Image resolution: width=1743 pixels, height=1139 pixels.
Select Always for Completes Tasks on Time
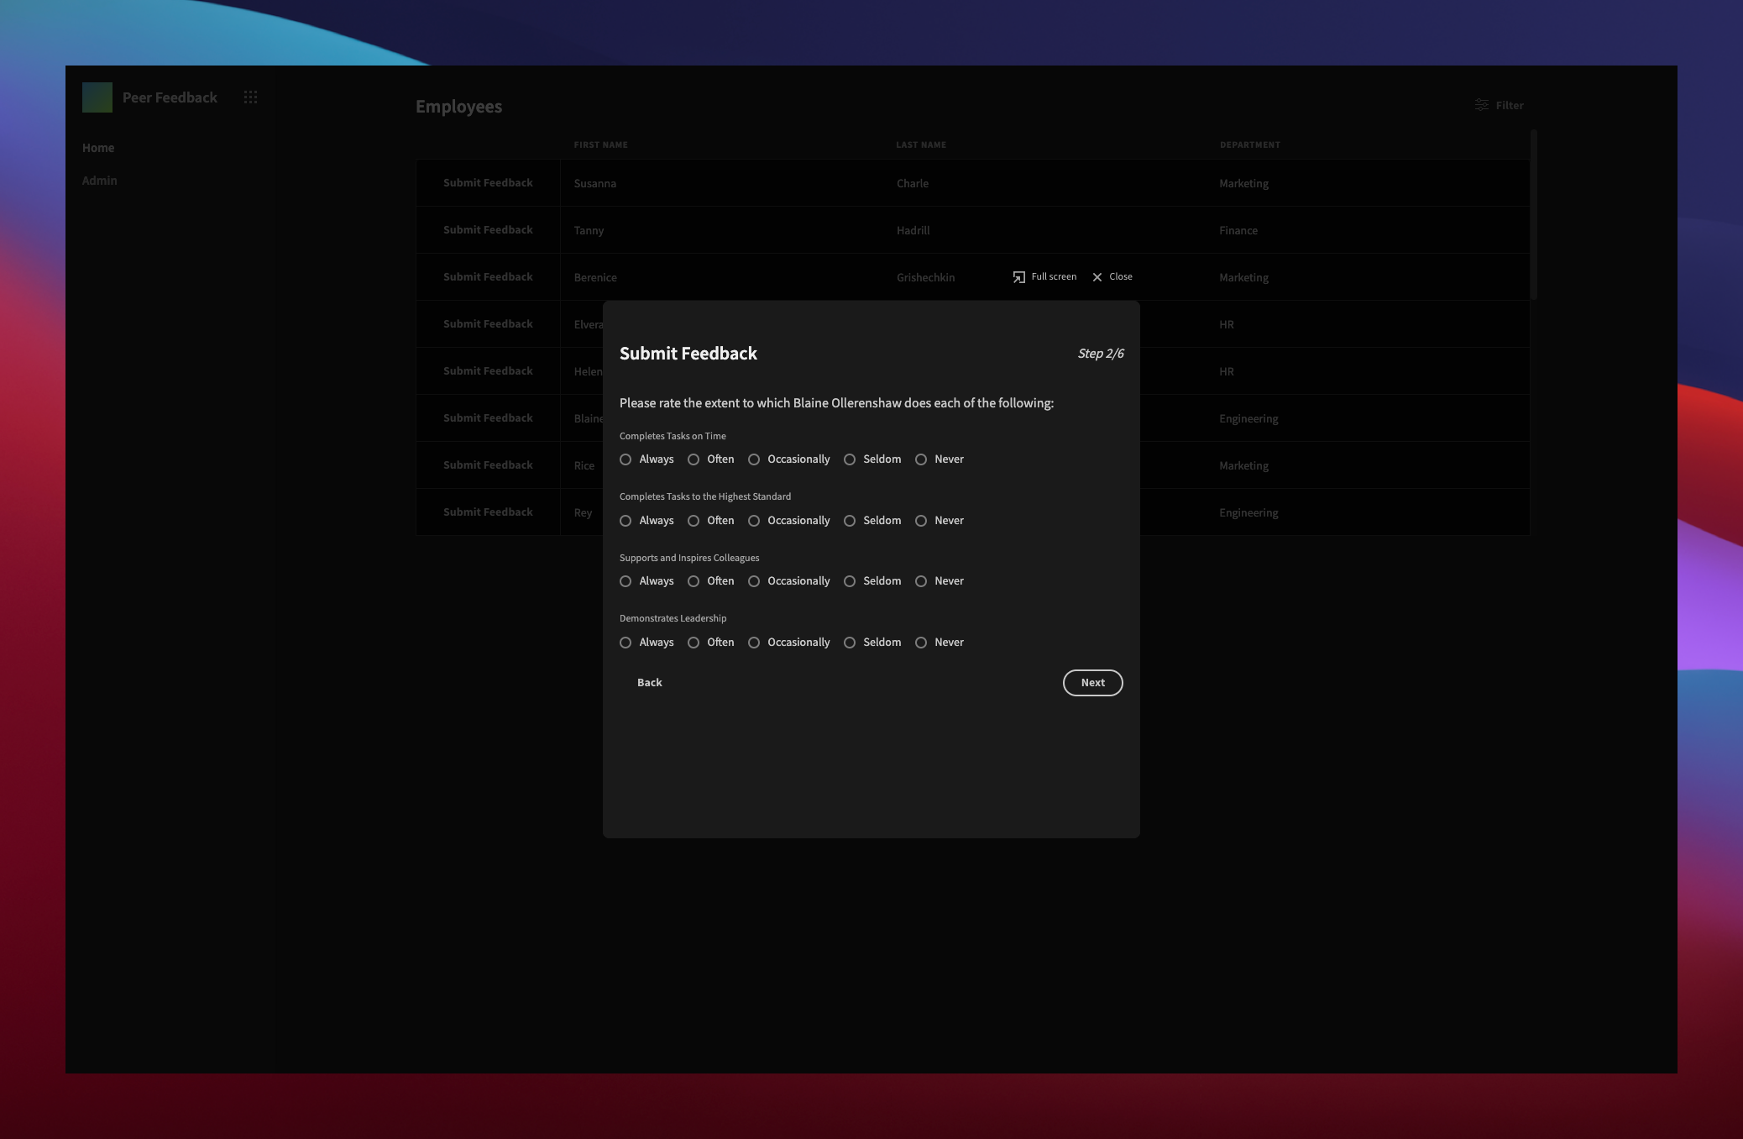pyautogui.click(x=625, y=459)
